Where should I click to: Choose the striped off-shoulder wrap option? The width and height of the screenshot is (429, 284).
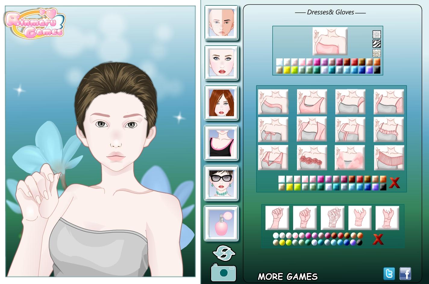[389, 158]
